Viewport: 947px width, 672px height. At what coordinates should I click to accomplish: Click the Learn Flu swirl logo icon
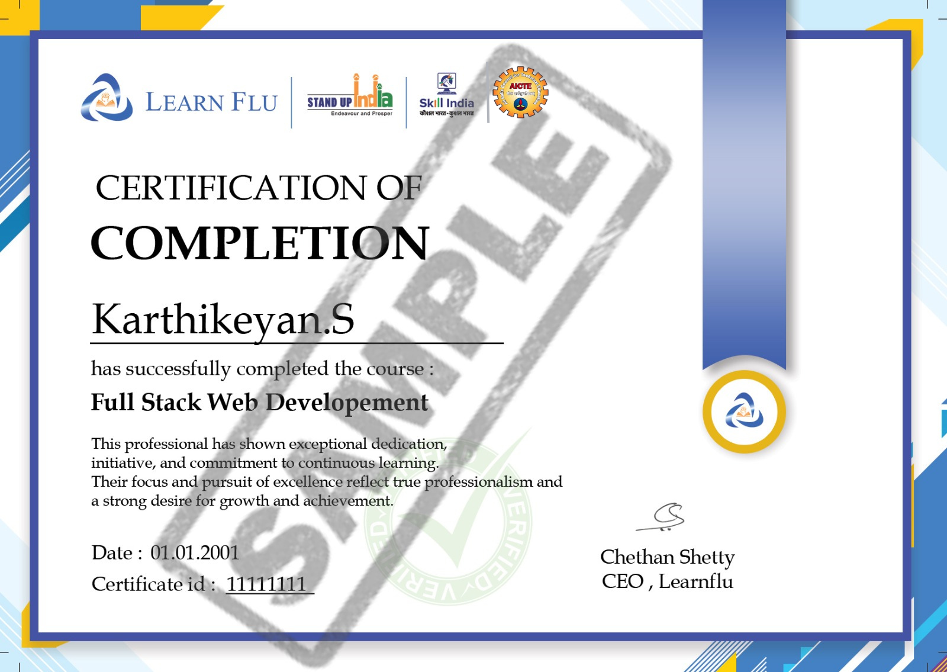click(107, 98)
